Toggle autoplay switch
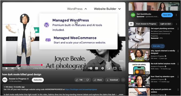Screen dimensions: 181x96 point(90,68)
